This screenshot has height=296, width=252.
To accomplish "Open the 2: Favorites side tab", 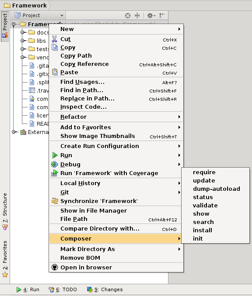I will pos(5,259).
